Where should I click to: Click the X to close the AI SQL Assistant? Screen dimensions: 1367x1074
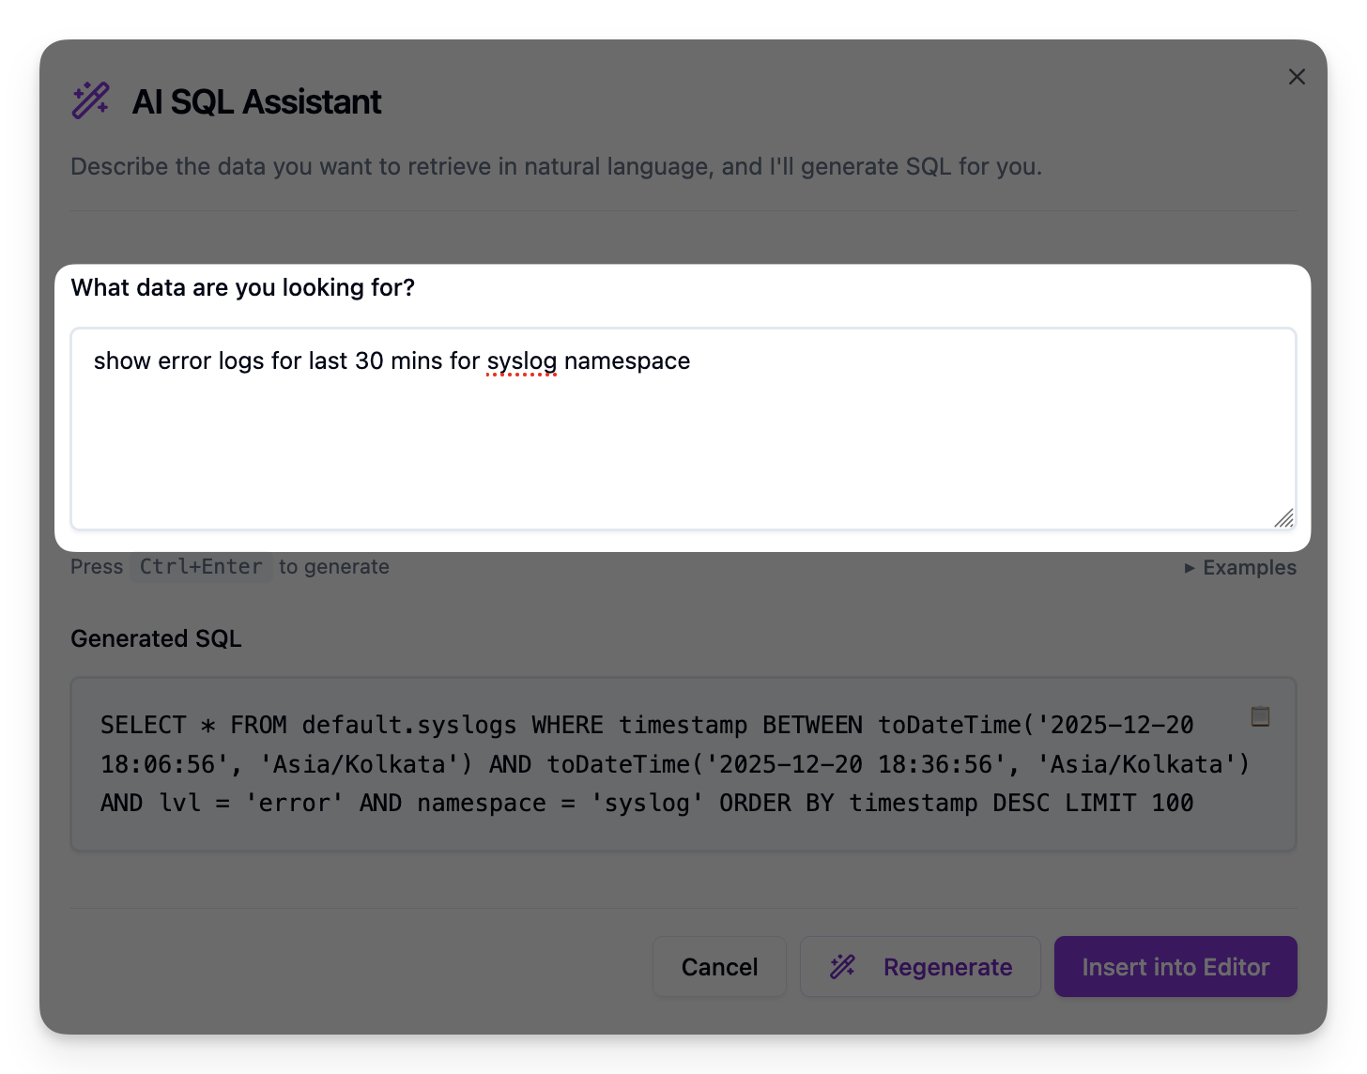tap(1297, 77)
